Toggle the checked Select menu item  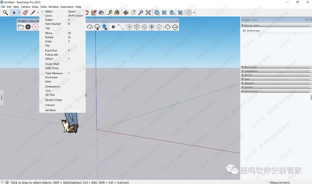[x=49, y=12]
